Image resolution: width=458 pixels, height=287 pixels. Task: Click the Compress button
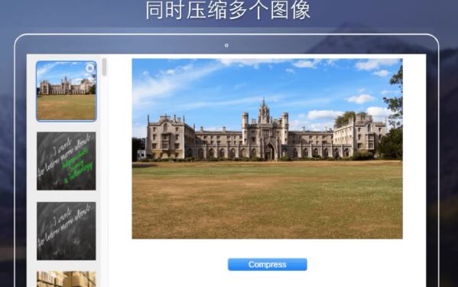[268, 265]
